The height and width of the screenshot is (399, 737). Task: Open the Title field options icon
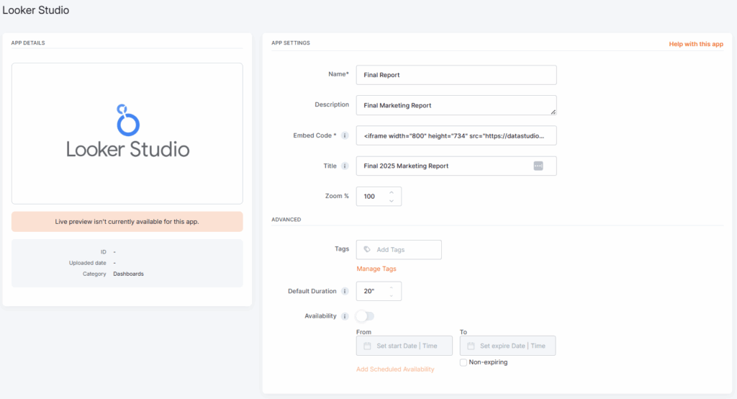(538, 166)
